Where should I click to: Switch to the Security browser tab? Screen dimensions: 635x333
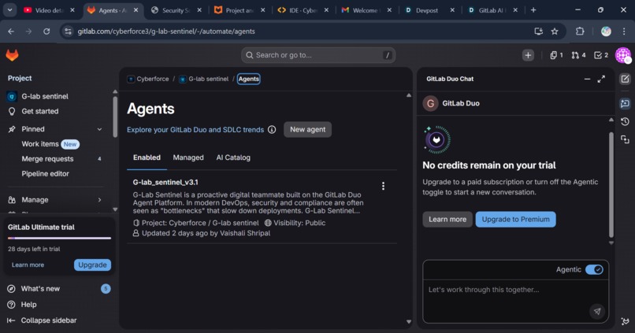(176, 10)
